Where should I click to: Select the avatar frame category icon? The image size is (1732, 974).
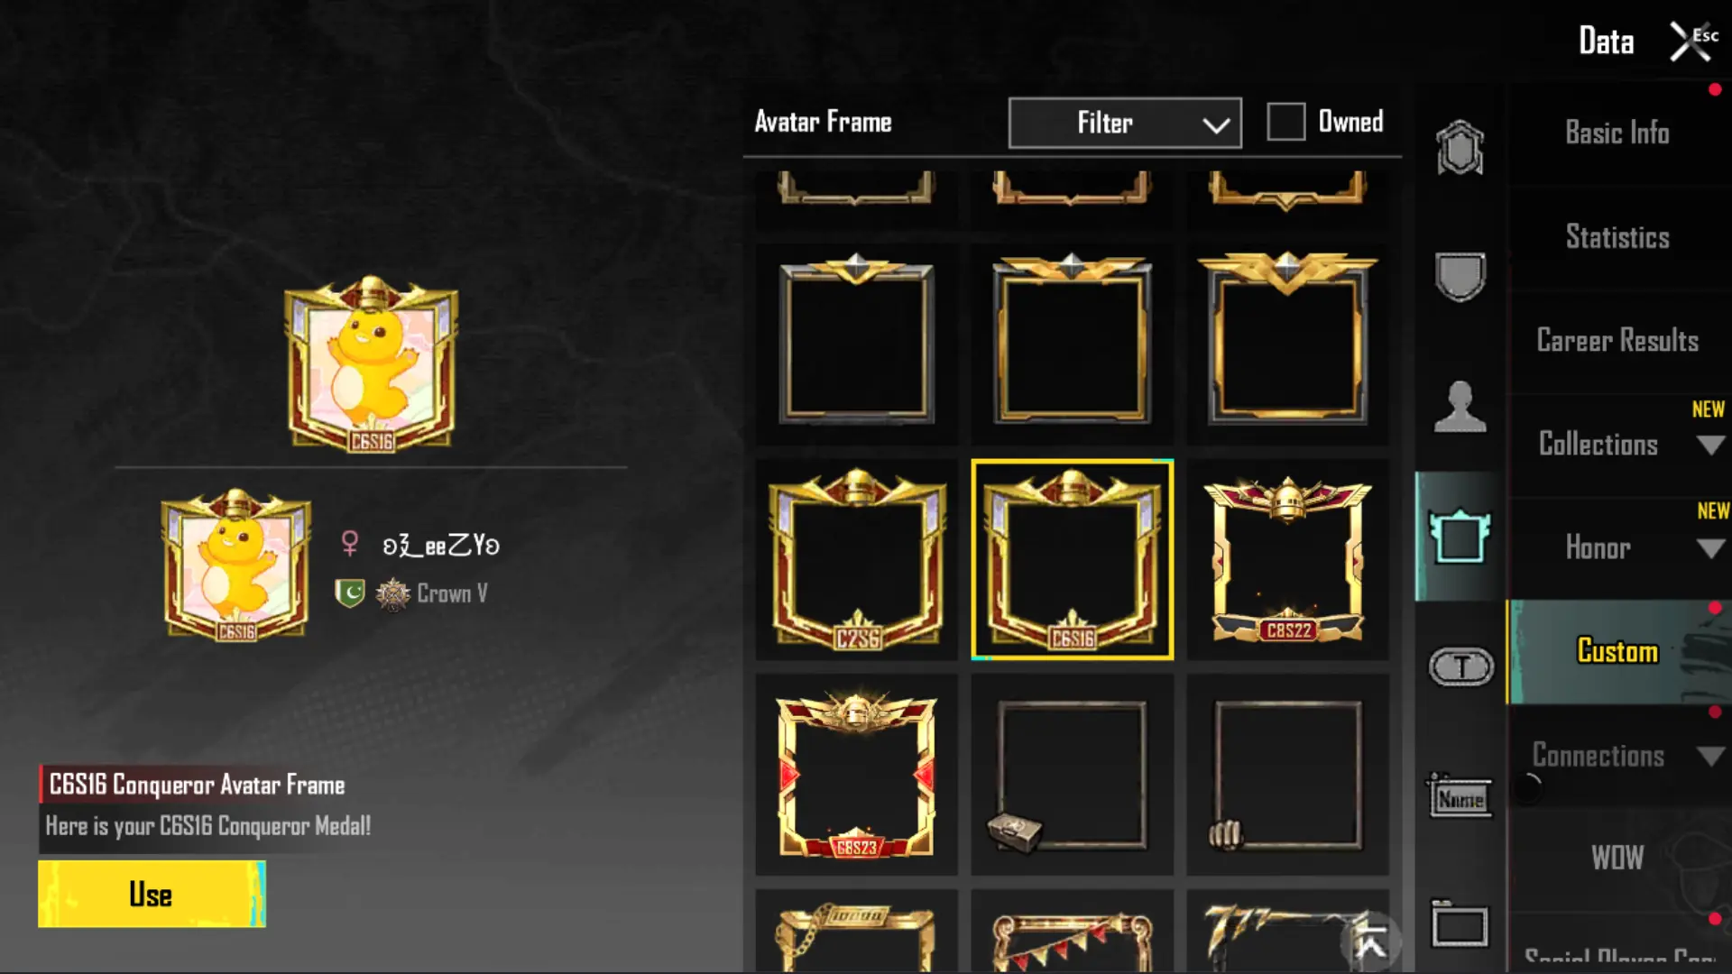click(x=1460, y=537)
